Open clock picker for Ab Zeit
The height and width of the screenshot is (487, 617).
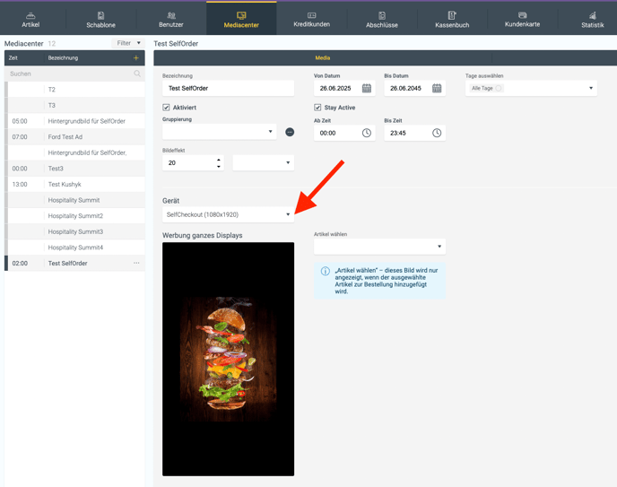366,133
